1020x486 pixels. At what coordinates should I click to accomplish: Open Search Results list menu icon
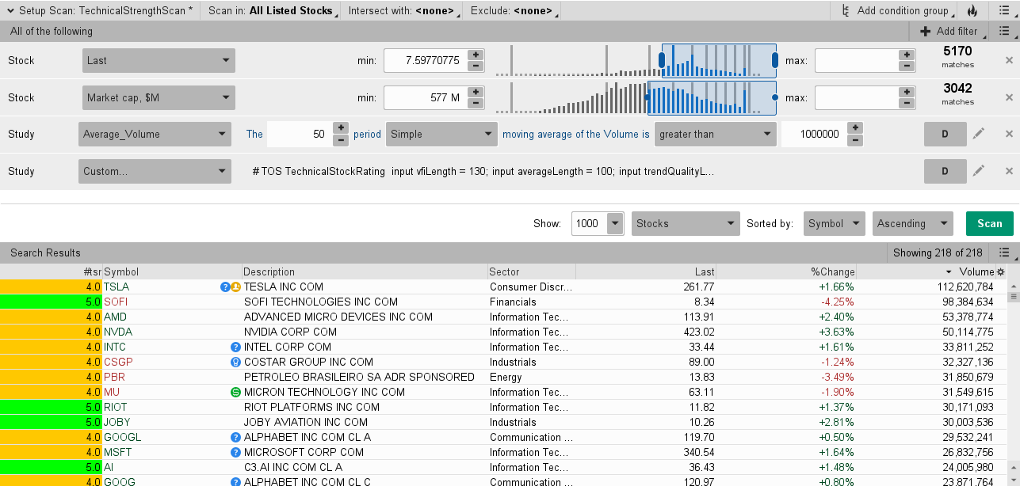(x=1004, y=252)
